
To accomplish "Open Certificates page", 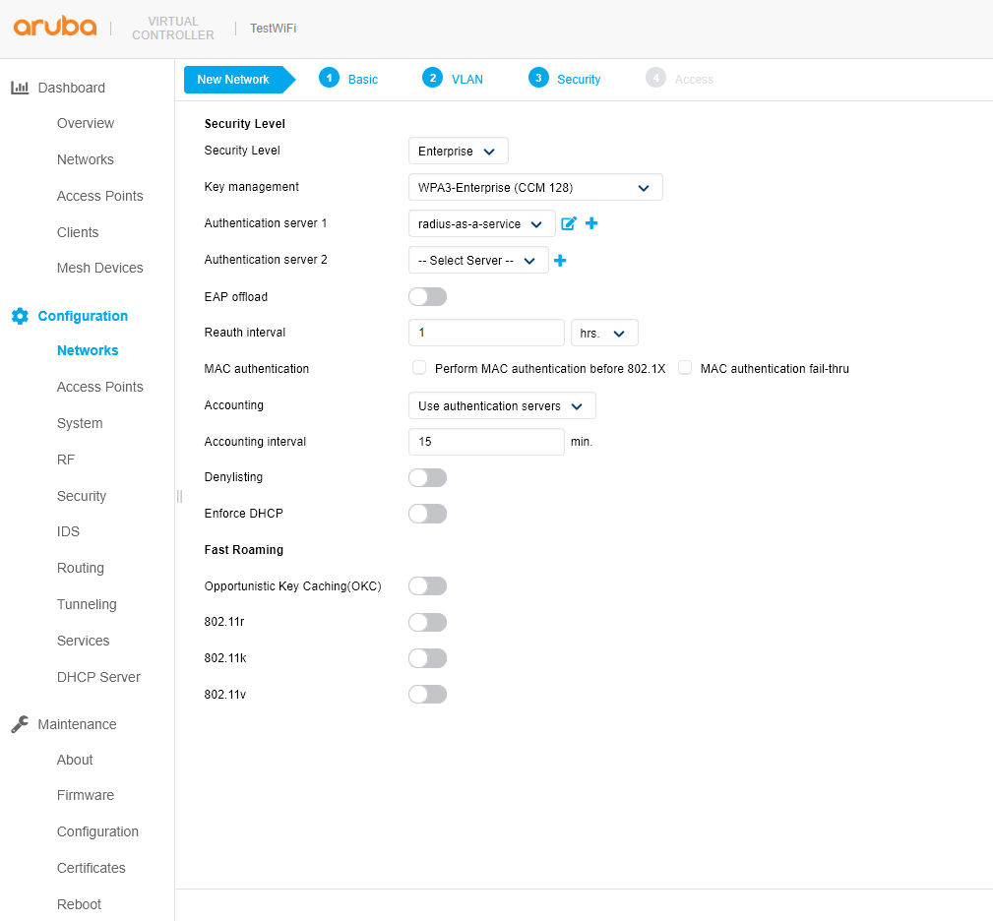I will 92,868.
